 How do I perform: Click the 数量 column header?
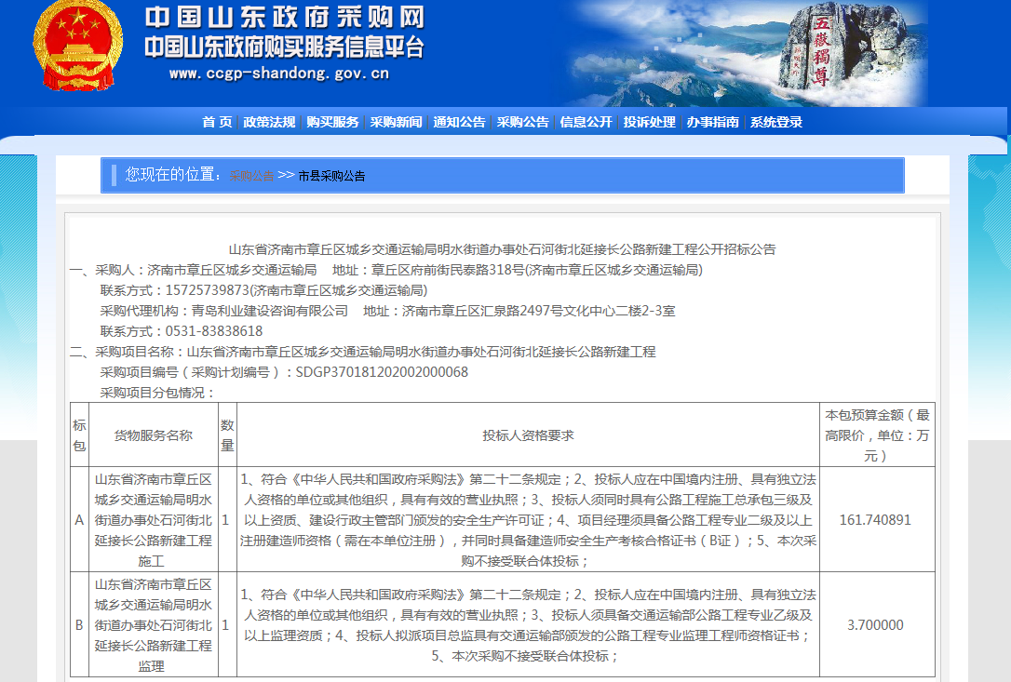227,435
